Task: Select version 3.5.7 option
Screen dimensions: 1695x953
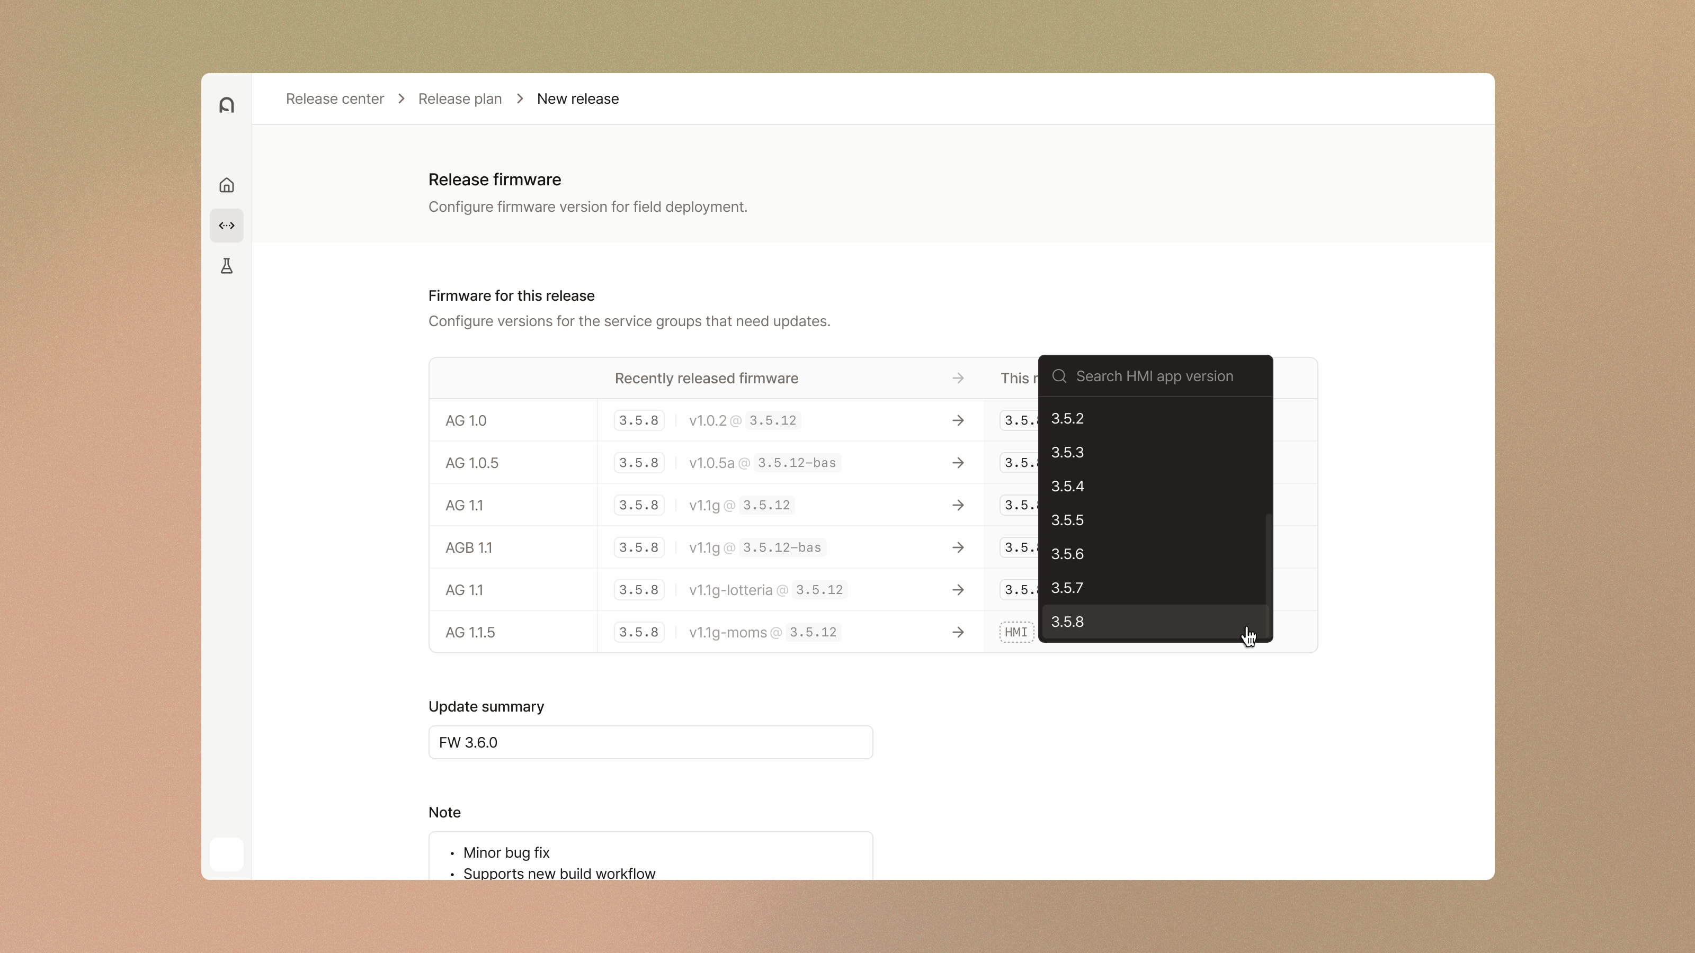Action: click(x=1067, y=588)
